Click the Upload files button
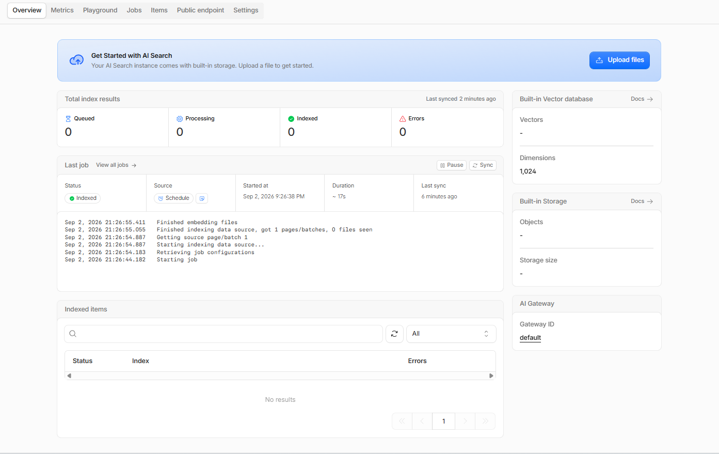 point(619,60)
